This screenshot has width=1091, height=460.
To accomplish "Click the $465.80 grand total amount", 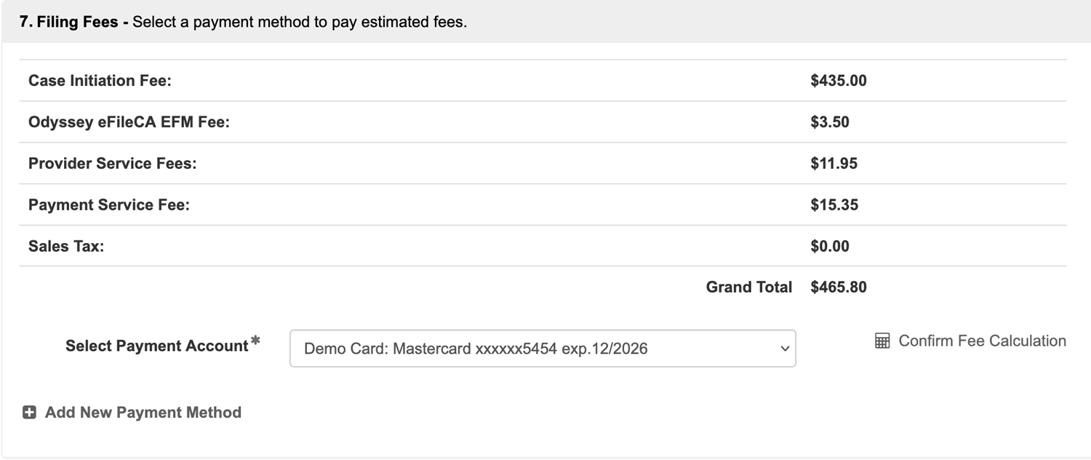I will coord(839,287).
